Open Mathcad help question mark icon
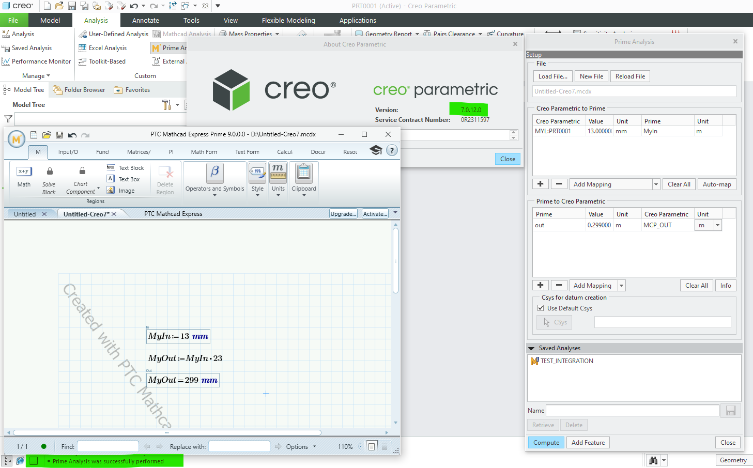 (x=392, y=150)
